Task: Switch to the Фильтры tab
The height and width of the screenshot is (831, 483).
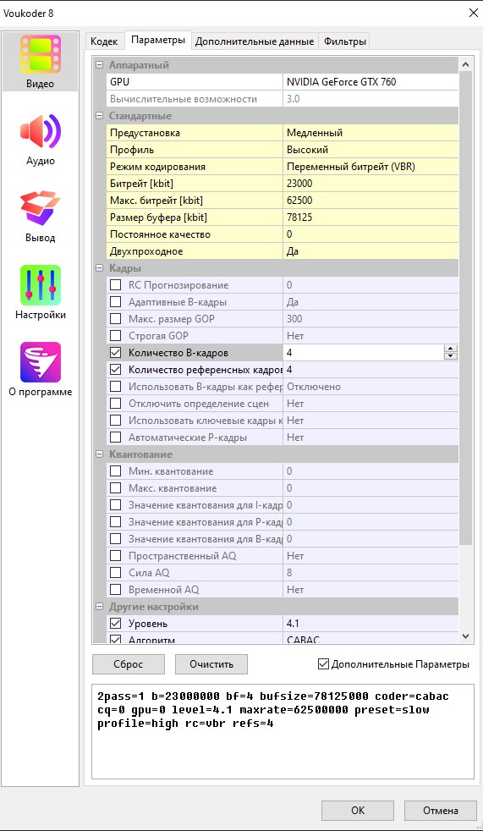Action: click(345, 41)
